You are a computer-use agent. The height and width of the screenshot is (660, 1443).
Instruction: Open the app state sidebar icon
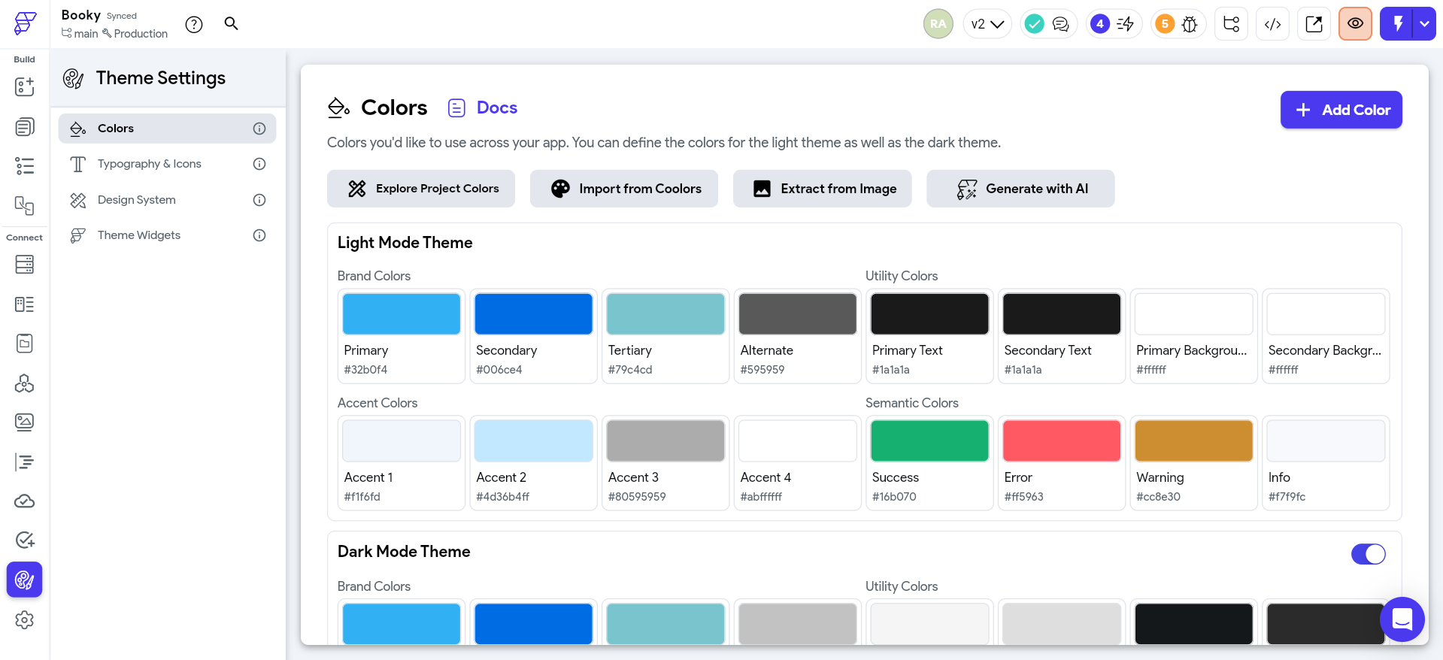[25, 344]
